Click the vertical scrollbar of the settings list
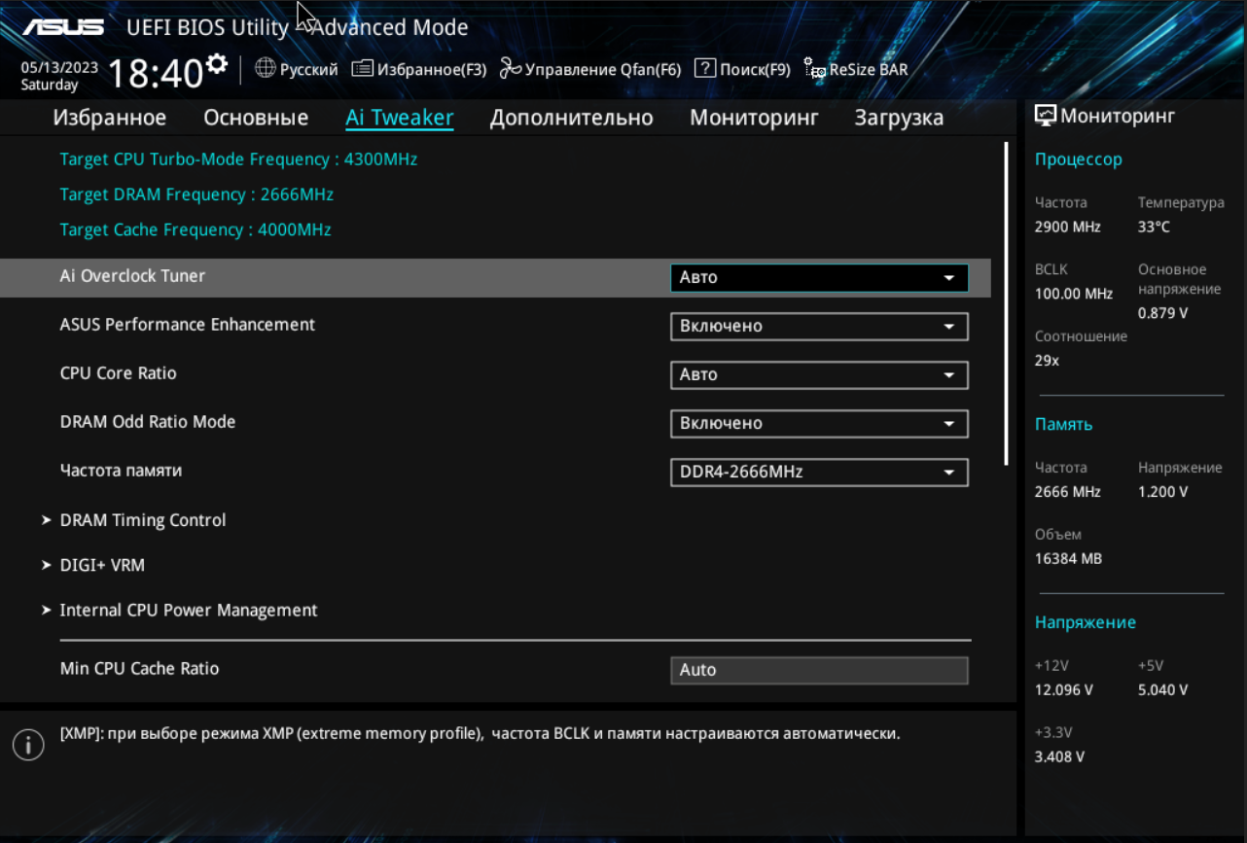This screenshot has height=843, width=1247. pyautogui.click(x=1006, y=303)
